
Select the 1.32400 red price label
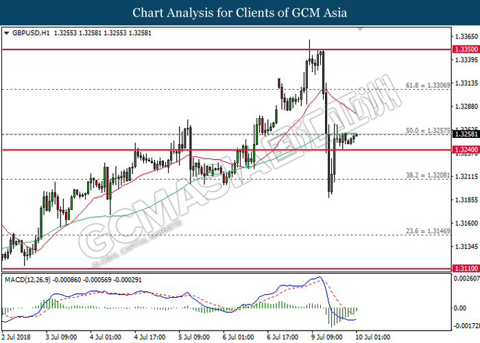pyautogui.click(x=466, y=150)
